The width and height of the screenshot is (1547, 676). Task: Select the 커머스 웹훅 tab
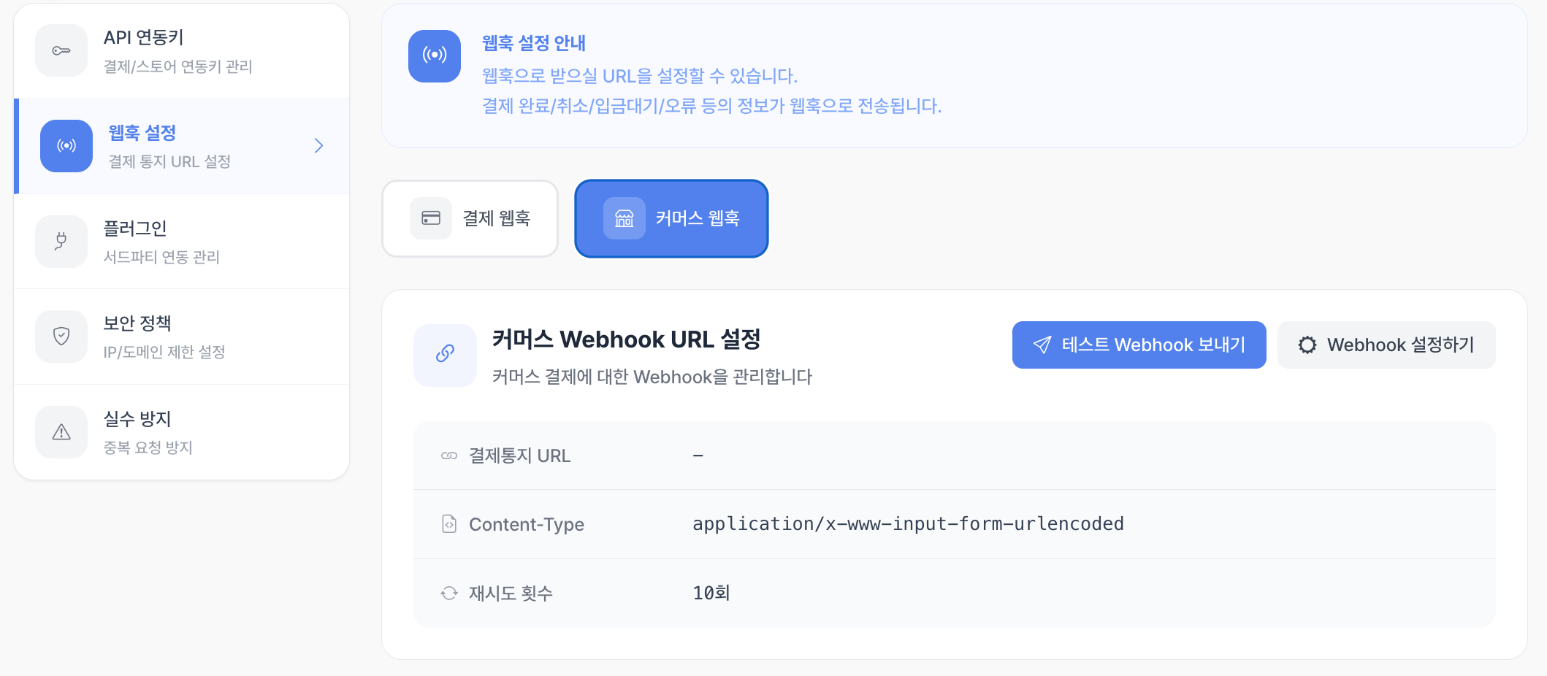pyautogui.click(x=671, y=218)
